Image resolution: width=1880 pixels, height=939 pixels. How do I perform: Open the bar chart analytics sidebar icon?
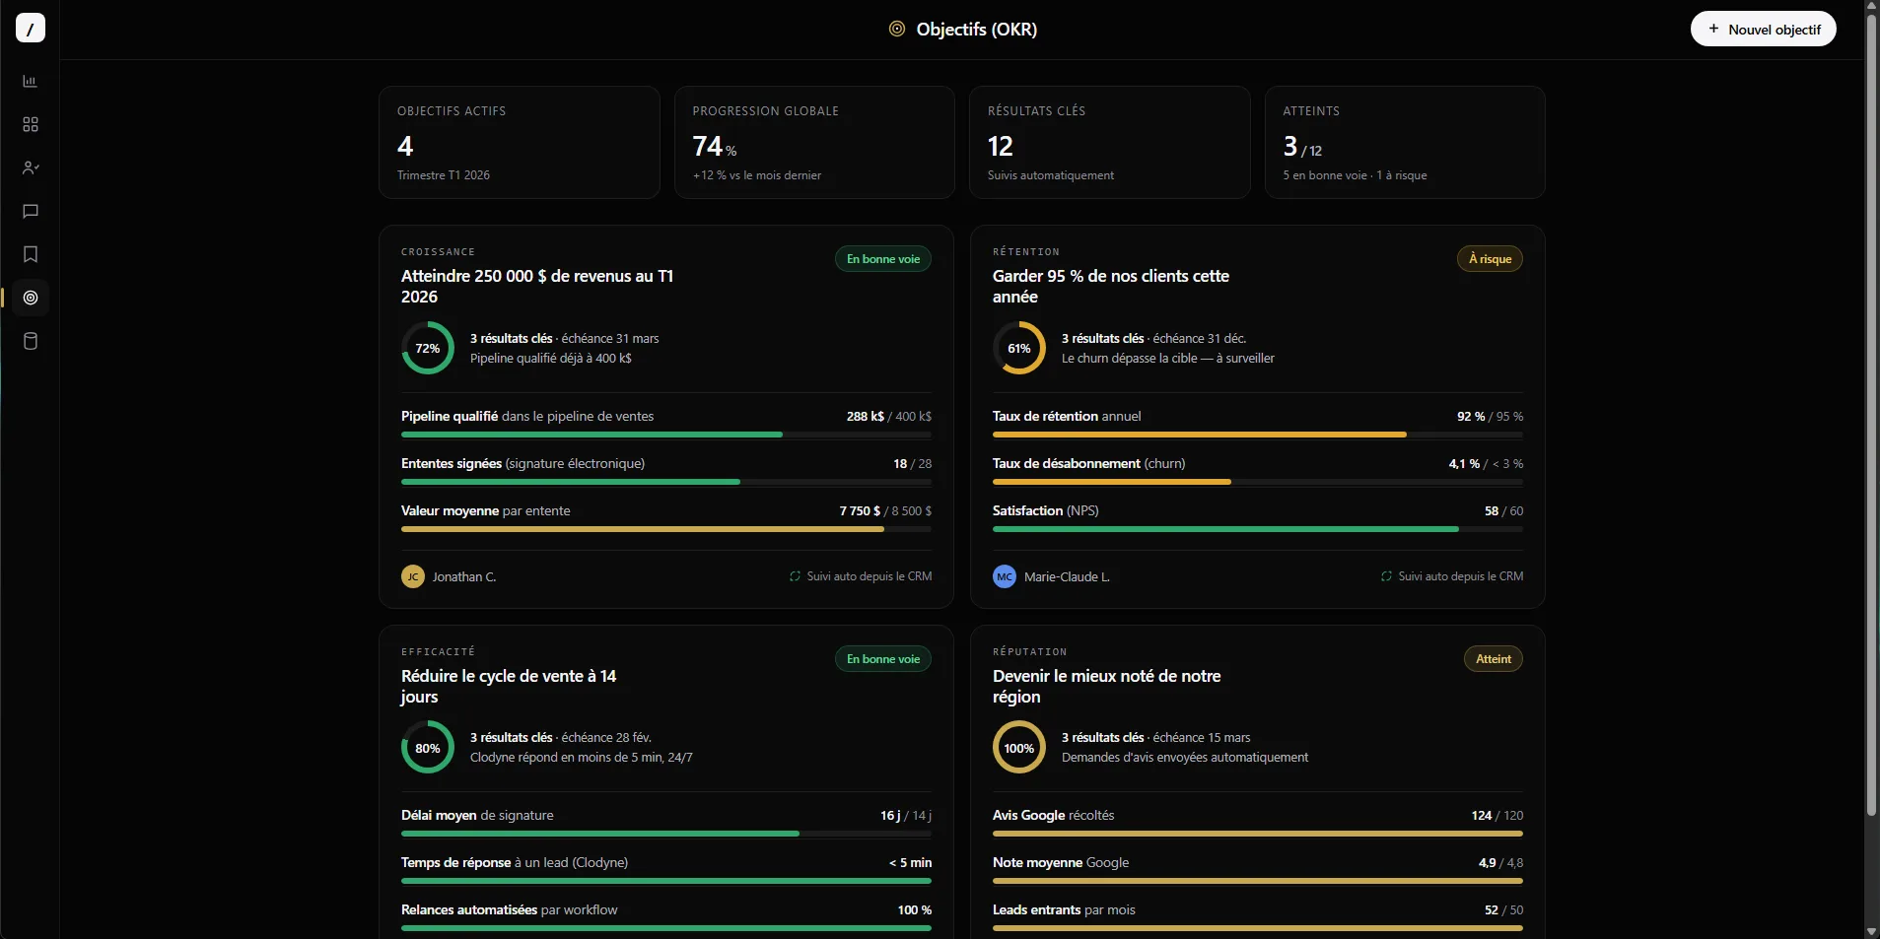click(31, 81)
